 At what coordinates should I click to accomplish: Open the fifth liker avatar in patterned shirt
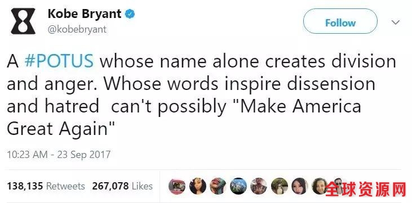[x=259, y=186]
